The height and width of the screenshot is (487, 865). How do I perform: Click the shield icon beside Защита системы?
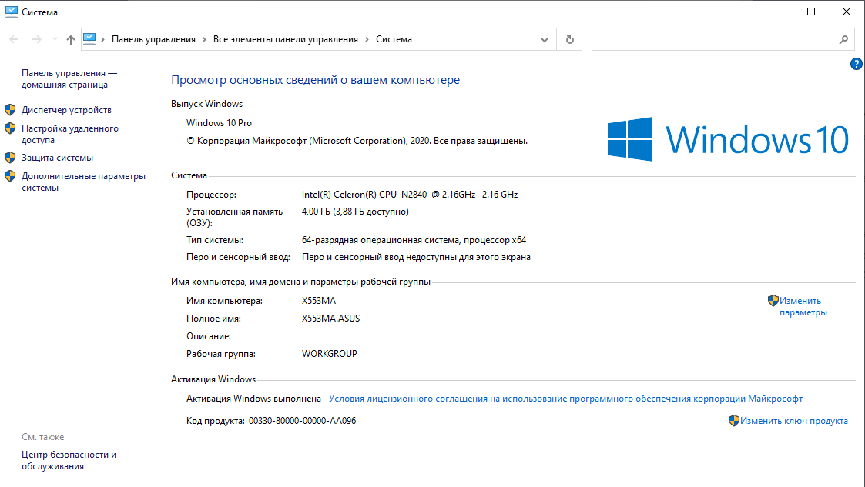pyautogui.click(x=10, y=158)
